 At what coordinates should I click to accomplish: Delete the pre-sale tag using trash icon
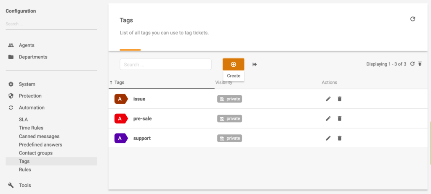coord(340,118)
